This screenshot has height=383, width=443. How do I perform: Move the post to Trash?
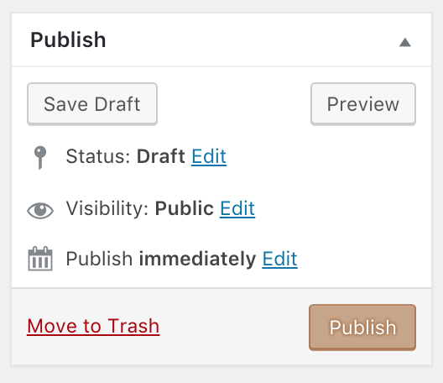click(x=93, y=326)
